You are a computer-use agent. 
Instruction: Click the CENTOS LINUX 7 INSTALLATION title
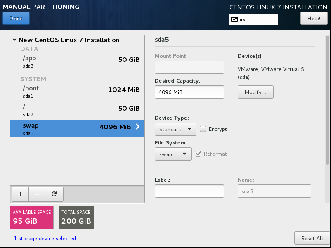coord(278,7)
